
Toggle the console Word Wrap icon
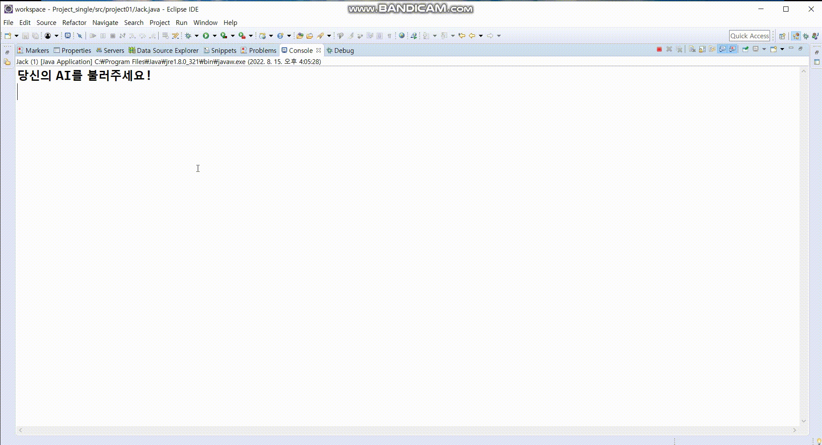click(x=712, y=49)
